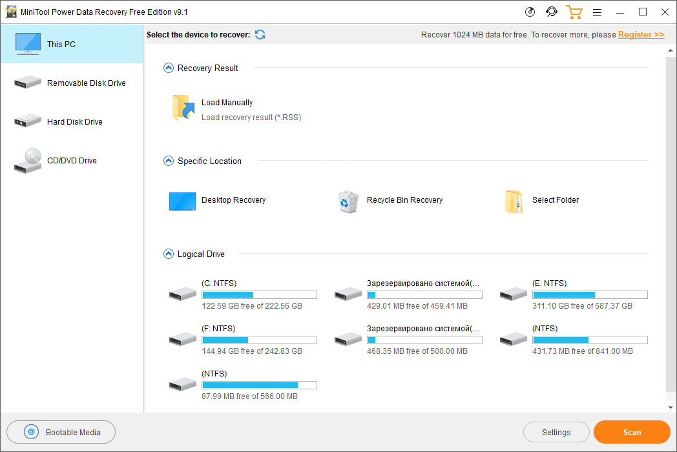
Task: Click the F: drive usage bar
Action: coord(260,340)
